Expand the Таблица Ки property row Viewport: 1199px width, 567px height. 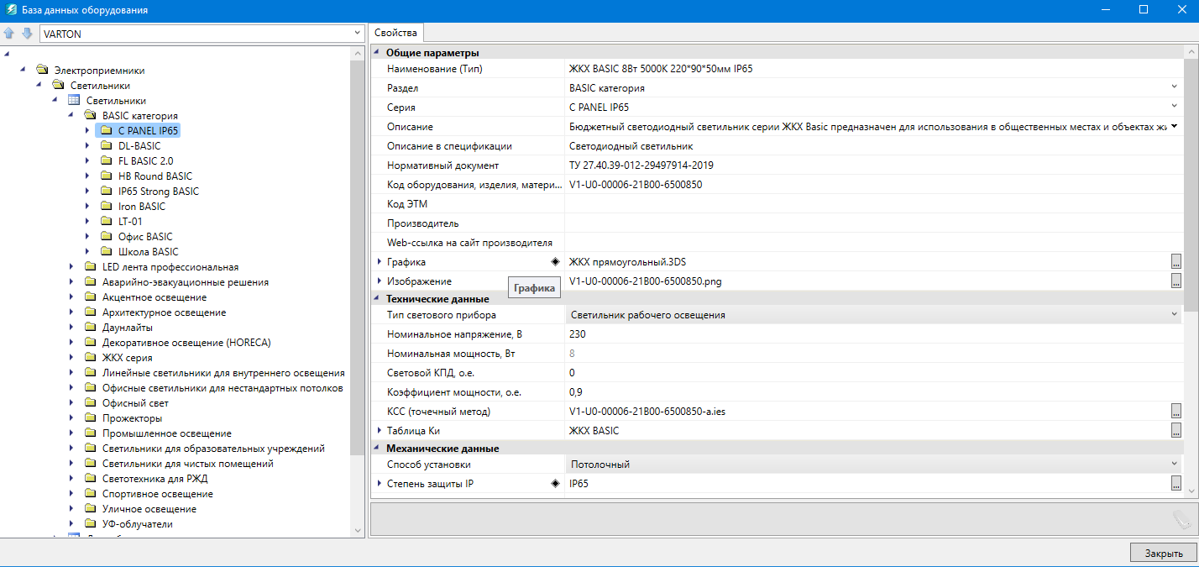pos(380,431)
